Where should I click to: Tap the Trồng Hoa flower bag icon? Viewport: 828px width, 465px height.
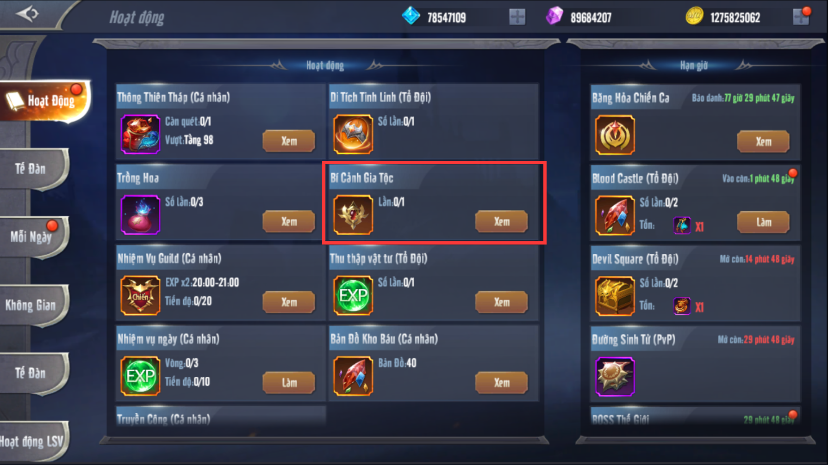(140, 215)
